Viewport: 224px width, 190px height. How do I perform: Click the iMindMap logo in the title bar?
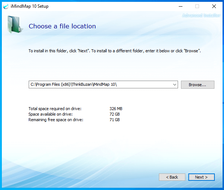coord(6,6)
